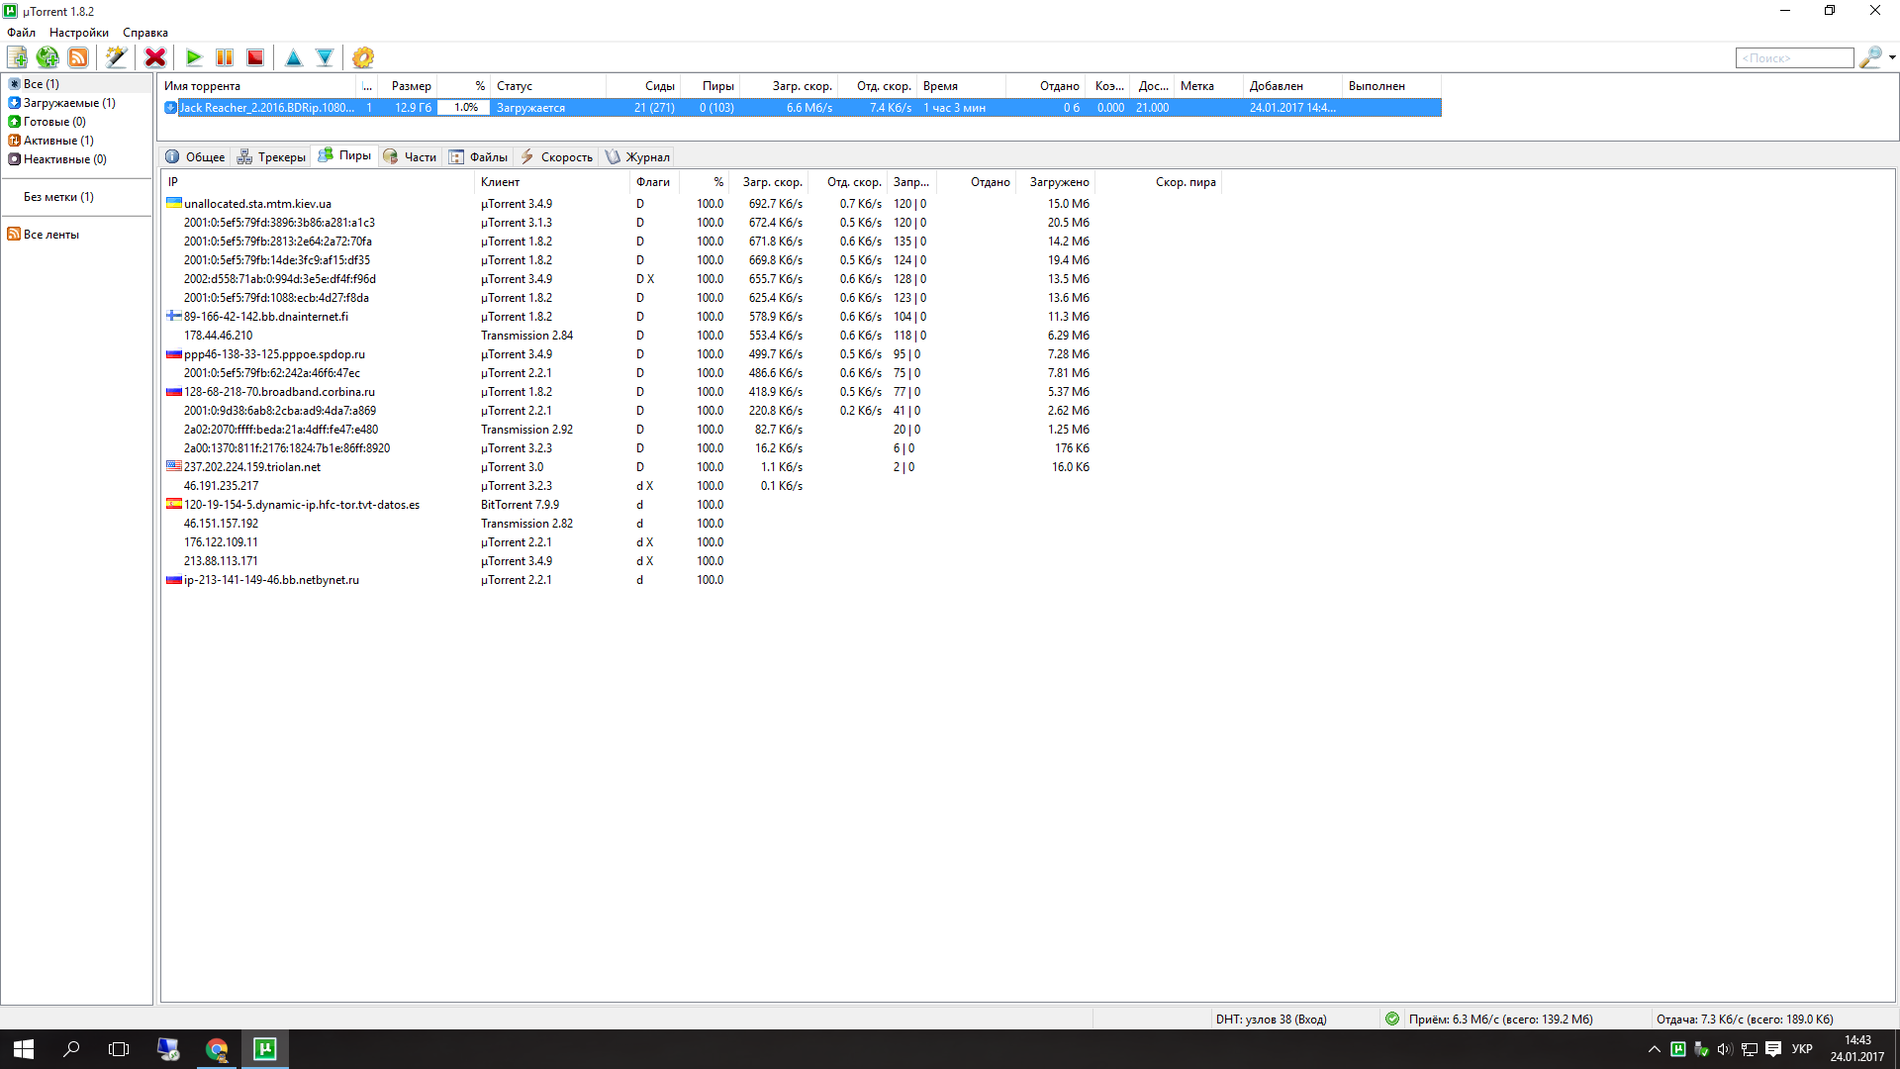Show hidden system tray icons chevron
Screen dimensions: 1900x1069
(x=1654, y=1049)
